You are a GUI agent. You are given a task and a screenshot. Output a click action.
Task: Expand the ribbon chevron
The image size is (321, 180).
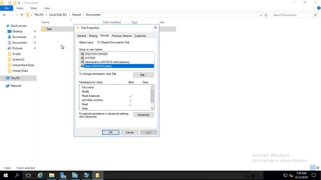pyautogui.click(x=313, y=8)
